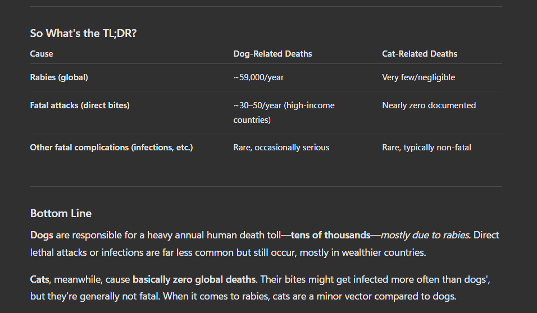Click the 'So What's the TL;DR?' heading

point(83,33)
